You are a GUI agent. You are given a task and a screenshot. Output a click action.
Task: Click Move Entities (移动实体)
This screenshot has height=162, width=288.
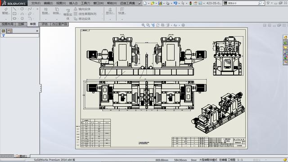click(x=82, y=18)
